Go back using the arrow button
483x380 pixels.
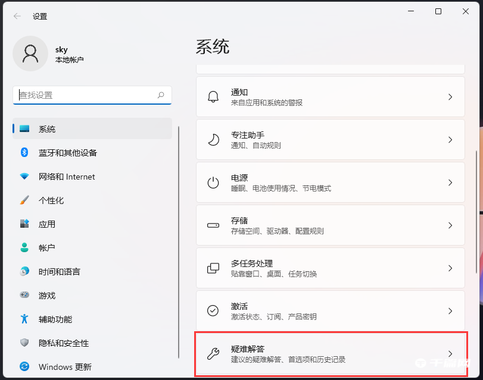tap(17, 16)
